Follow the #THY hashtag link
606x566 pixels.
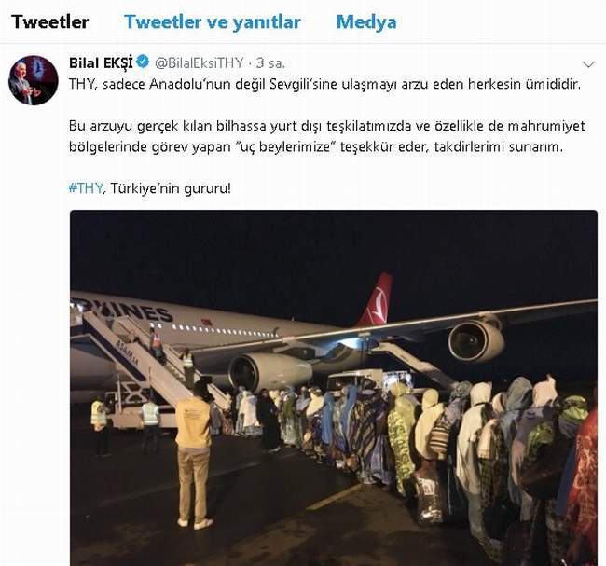pyautogui.click(x=86, y=188)
